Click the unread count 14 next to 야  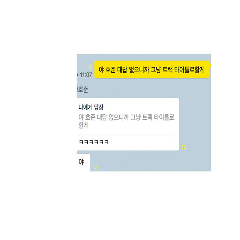(95, 168)
